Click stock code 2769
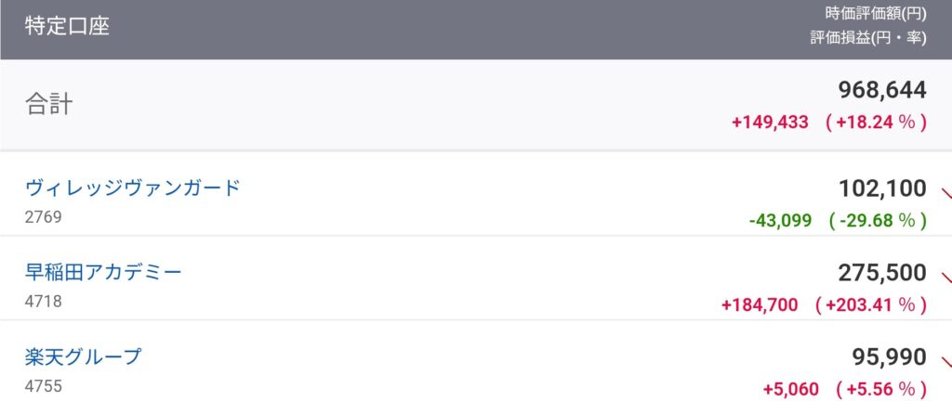 (43, 216)
